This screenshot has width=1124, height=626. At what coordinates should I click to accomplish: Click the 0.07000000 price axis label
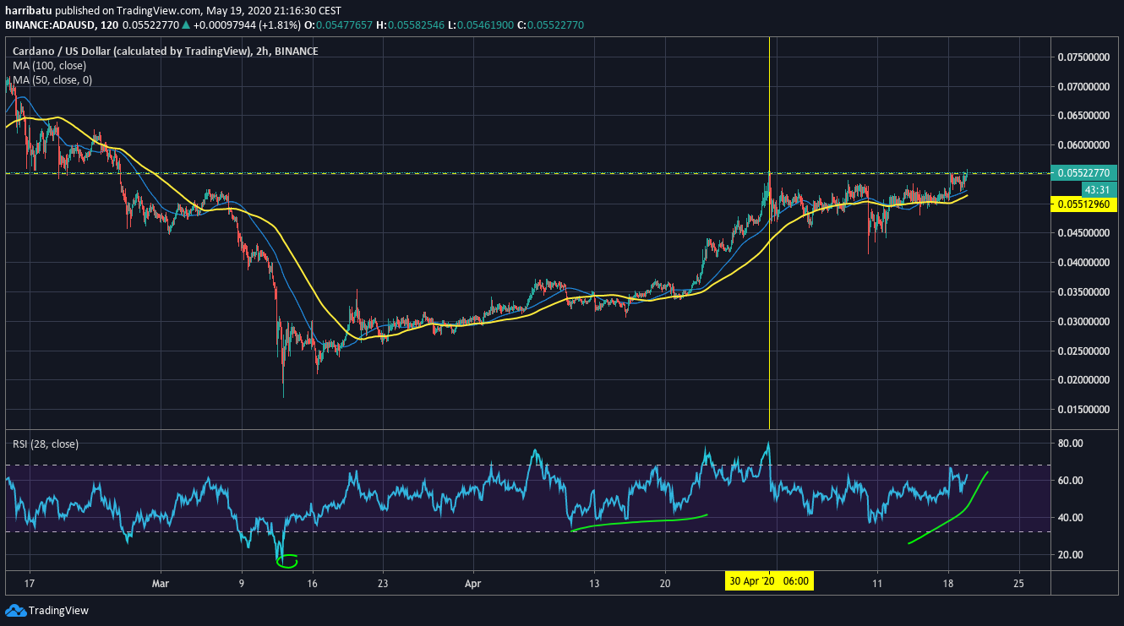[1085, 86]
